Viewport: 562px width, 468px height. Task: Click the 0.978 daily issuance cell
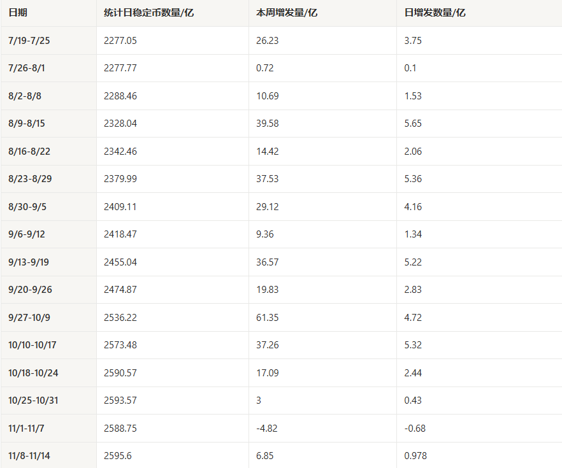pyautogui.click(x=416, y=456)
